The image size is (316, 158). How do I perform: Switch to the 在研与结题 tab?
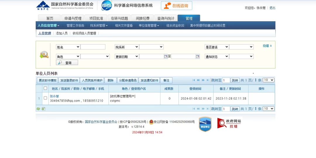point(119,18)
